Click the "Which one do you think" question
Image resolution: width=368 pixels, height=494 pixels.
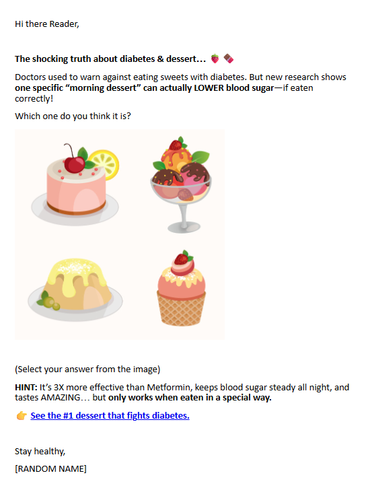pos(73,116)
